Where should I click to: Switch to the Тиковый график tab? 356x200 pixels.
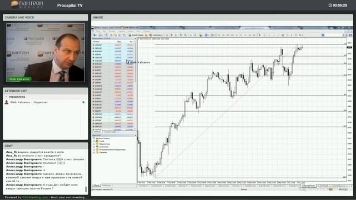pos(110,132)
